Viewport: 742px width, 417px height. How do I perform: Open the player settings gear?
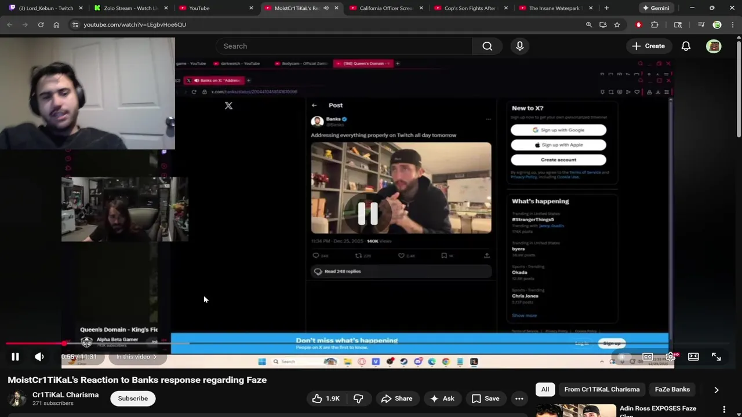[x=670, y=357]
